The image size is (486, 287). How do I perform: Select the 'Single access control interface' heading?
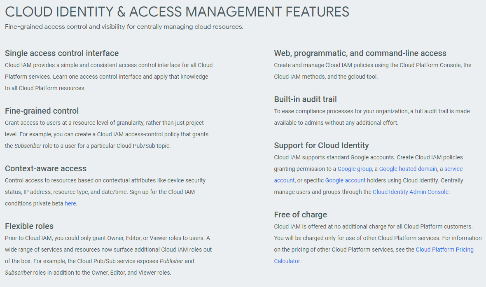pos(62,53)
